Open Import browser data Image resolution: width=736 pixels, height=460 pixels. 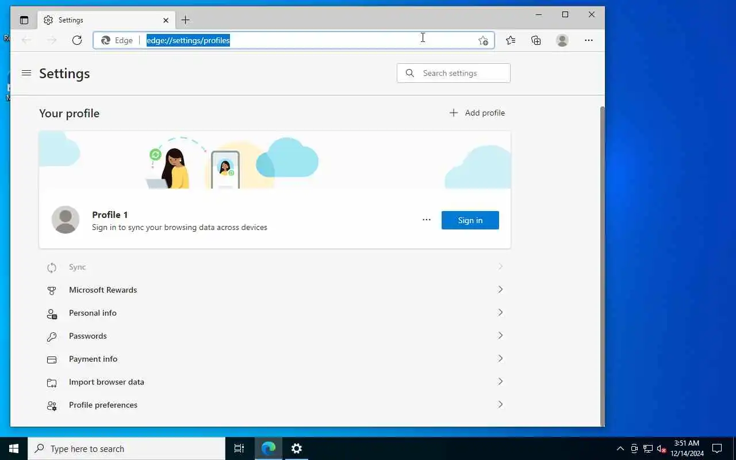pyautogui.click(x=275, y=382)
